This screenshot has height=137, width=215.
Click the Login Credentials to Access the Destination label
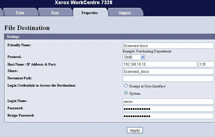click(42, 85)
